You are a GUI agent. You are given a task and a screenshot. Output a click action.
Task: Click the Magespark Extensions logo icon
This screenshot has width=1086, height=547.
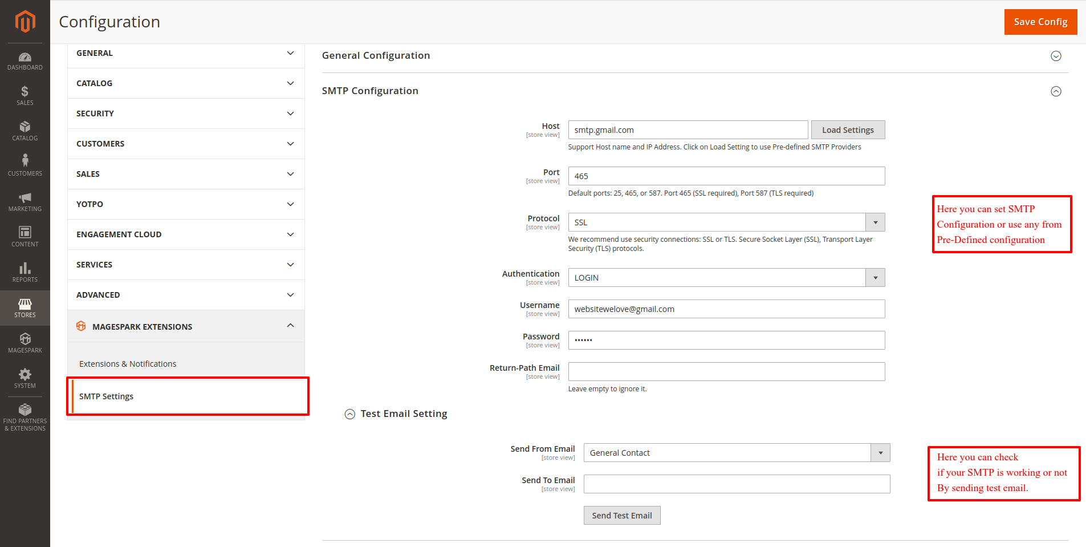(81, 326)
